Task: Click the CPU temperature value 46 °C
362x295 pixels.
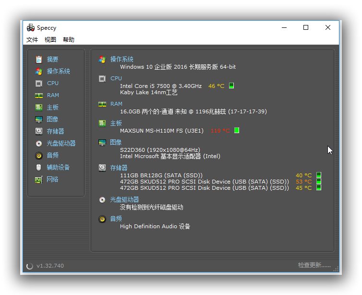Action: [x=217, y=86]
